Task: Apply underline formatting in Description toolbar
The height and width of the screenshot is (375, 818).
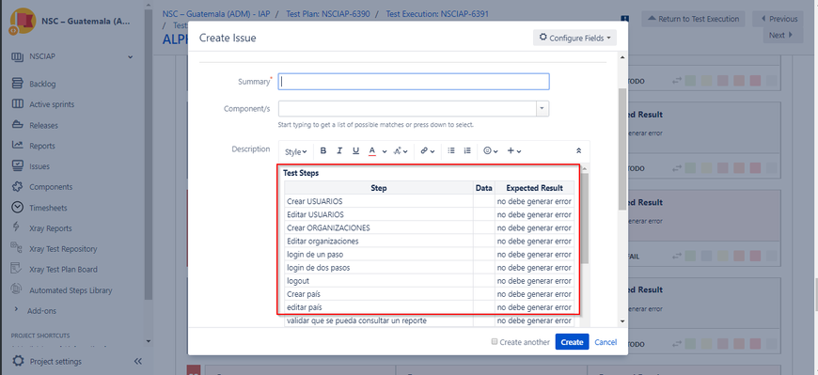Action: click(355, 150)
